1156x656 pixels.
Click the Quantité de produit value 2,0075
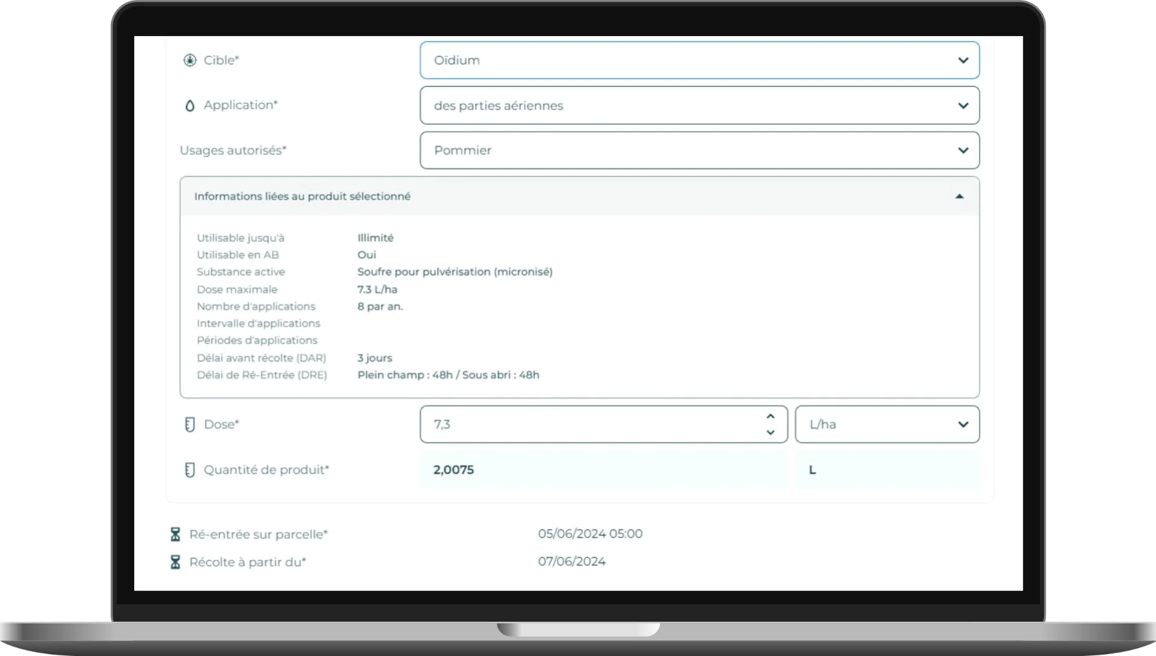453,470
